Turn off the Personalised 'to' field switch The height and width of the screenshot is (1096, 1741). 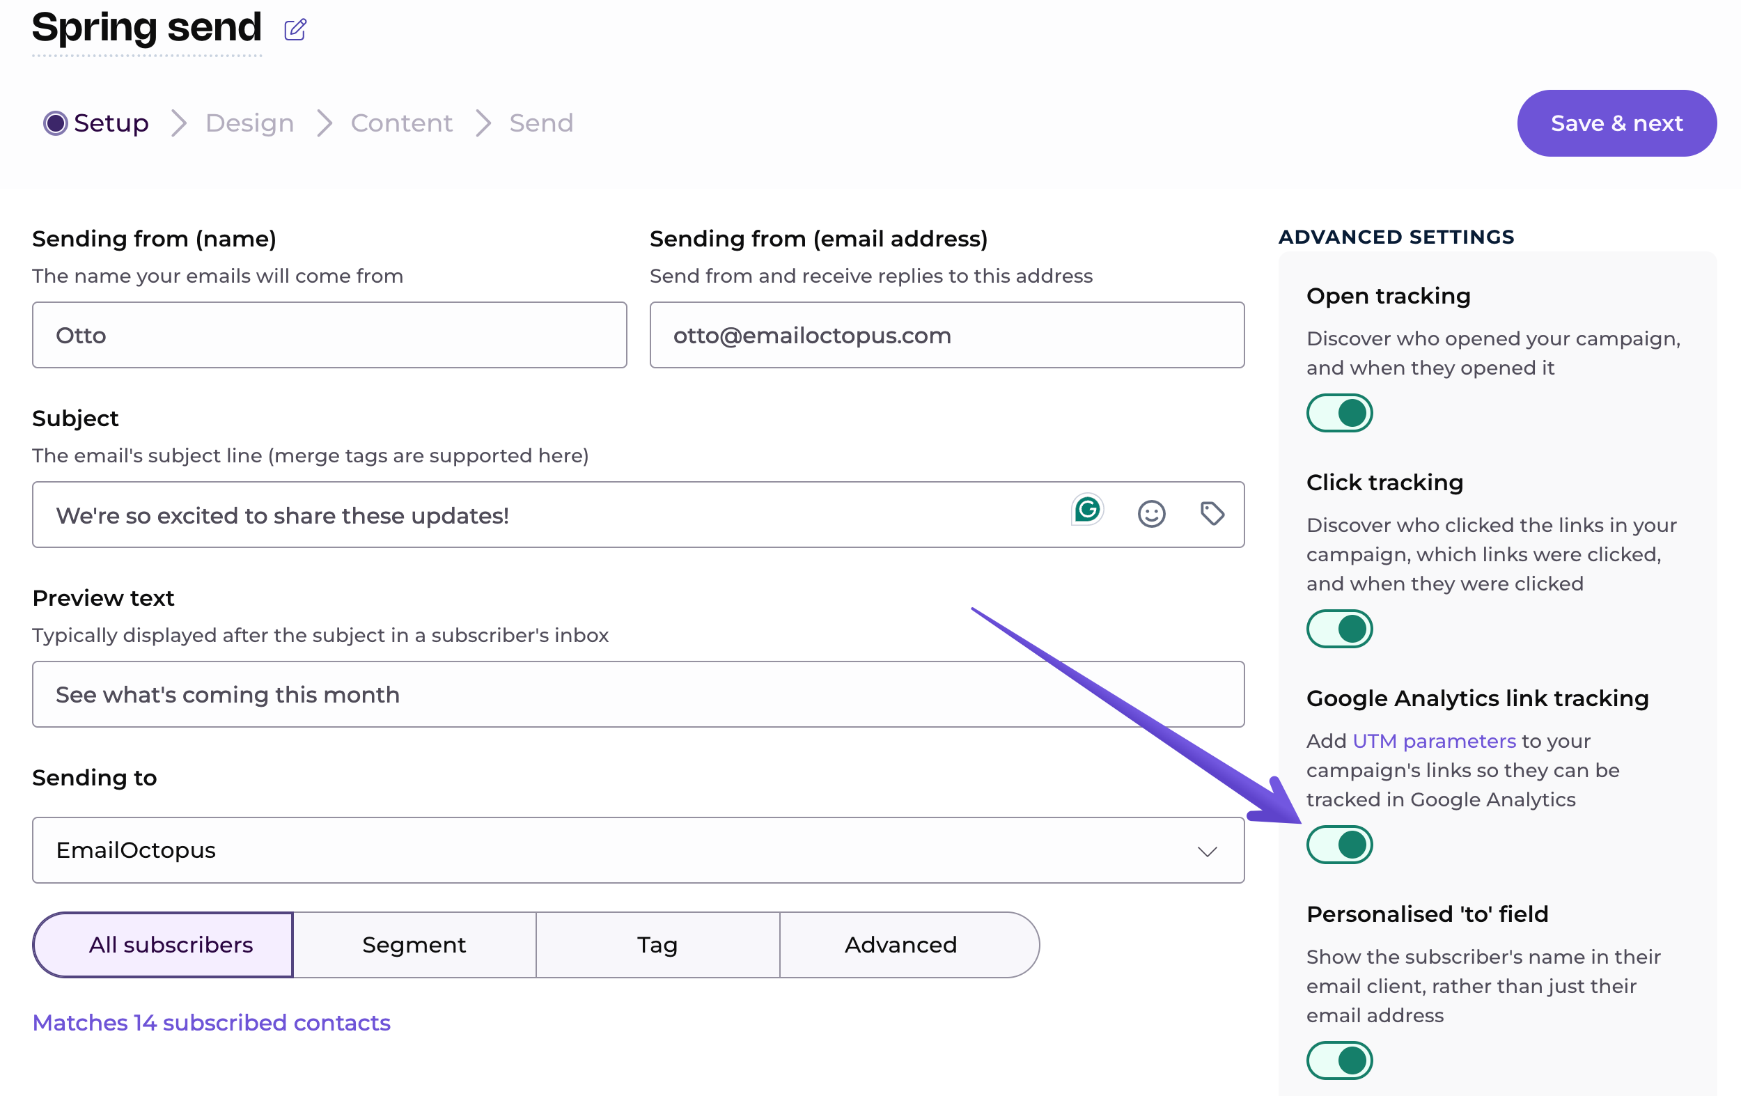click(1339, 1060)
